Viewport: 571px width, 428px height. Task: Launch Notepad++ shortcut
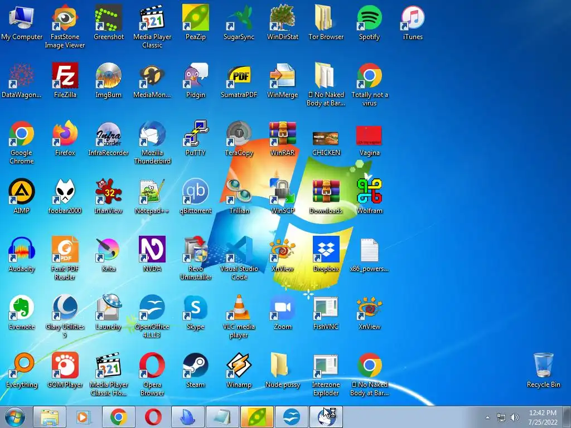point(152,196)
